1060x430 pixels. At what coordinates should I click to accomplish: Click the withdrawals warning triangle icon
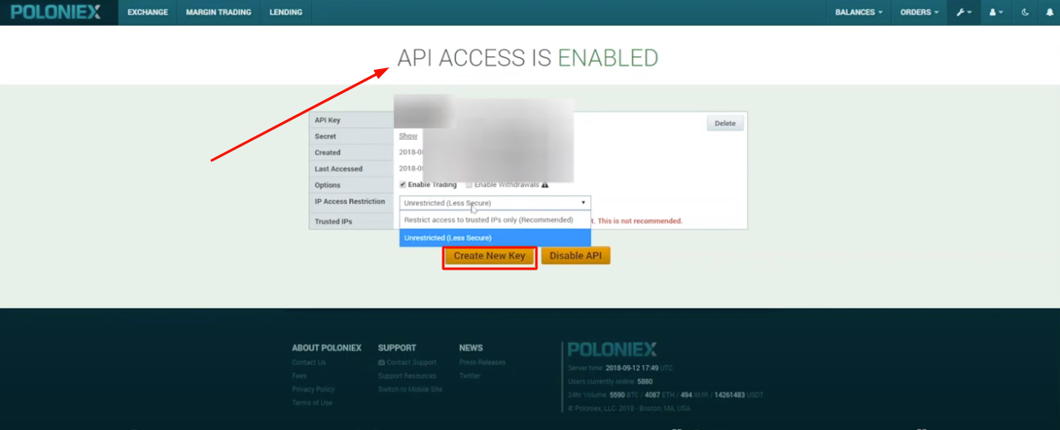tap(544, 184)
